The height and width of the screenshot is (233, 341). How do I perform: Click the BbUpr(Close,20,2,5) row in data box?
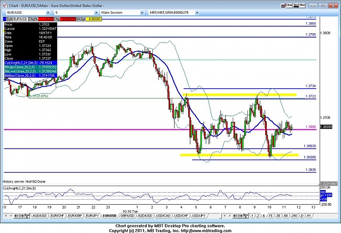(x=31, y=67)
